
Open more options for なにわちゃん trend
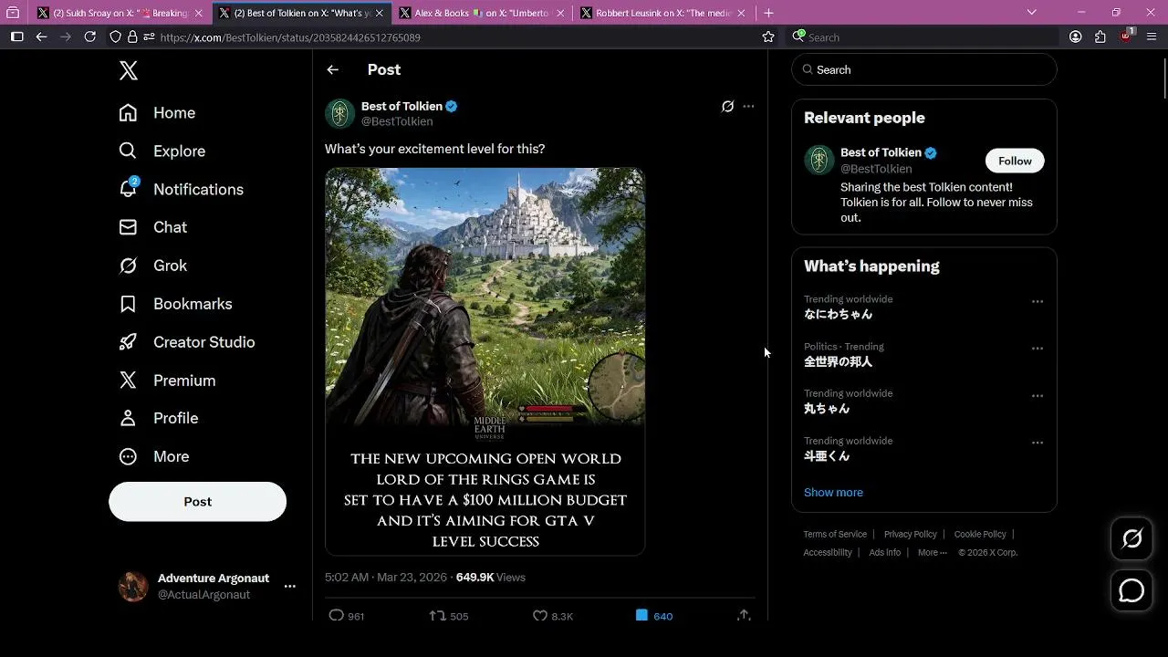pyautogui.click(x=1038, y=301)
